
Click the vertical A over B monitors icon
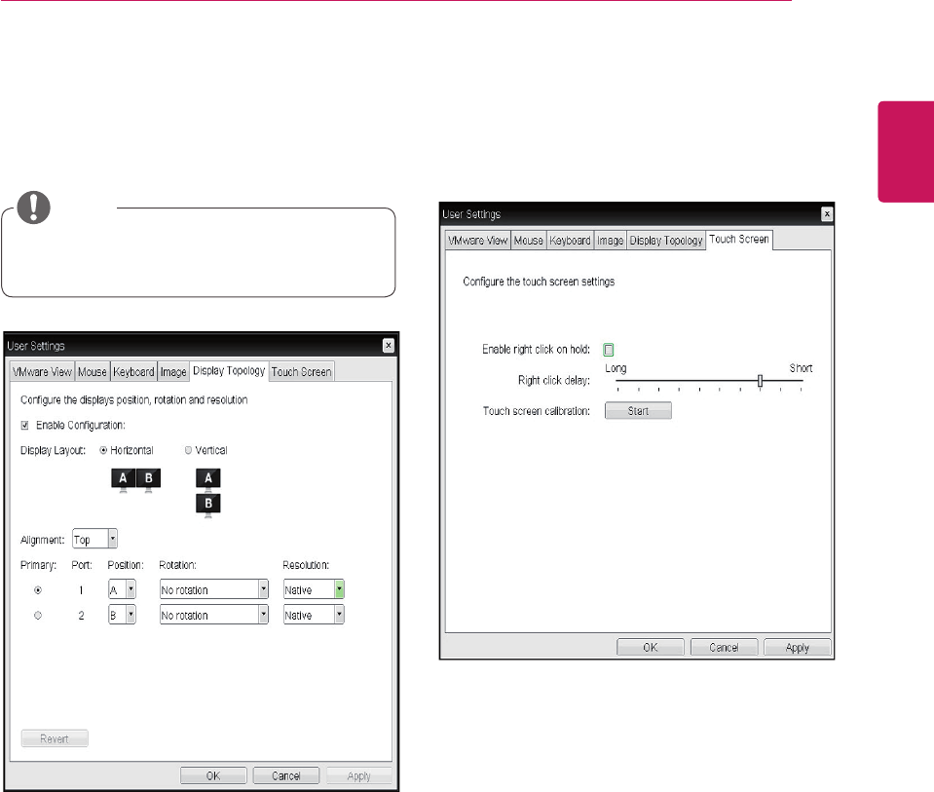[208, 493]
